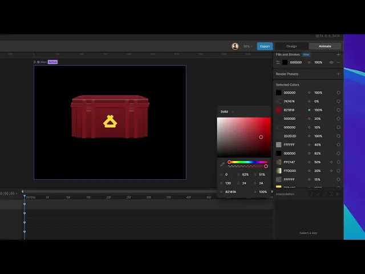Click the Export button
The image size is (365, 274).
[x=265, y=46]
